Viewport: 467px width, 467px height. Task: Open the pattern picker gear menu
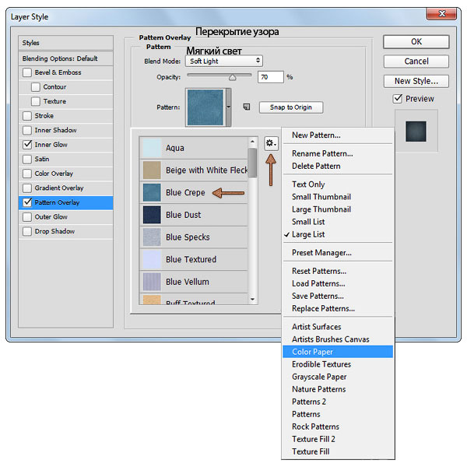coord(271,144)
